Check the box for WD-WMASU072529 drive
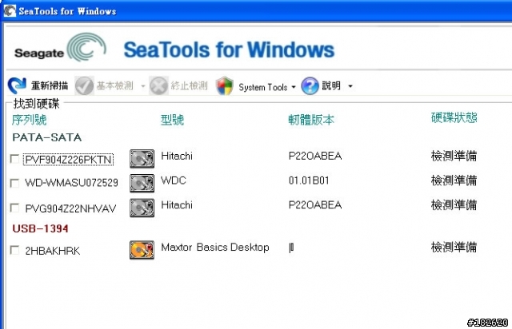Image resolution: width=512 pixels, height=329 pixels. [x=14, y=183]
